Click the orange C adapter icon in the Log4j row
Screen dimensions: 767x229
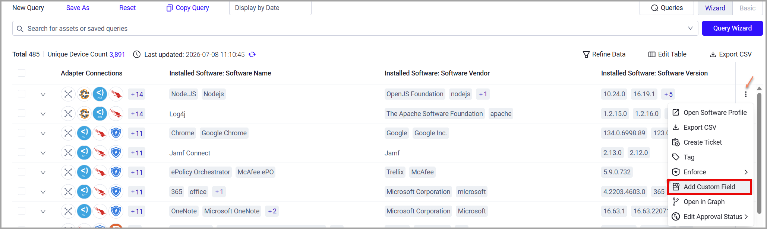tap(84, 114)
